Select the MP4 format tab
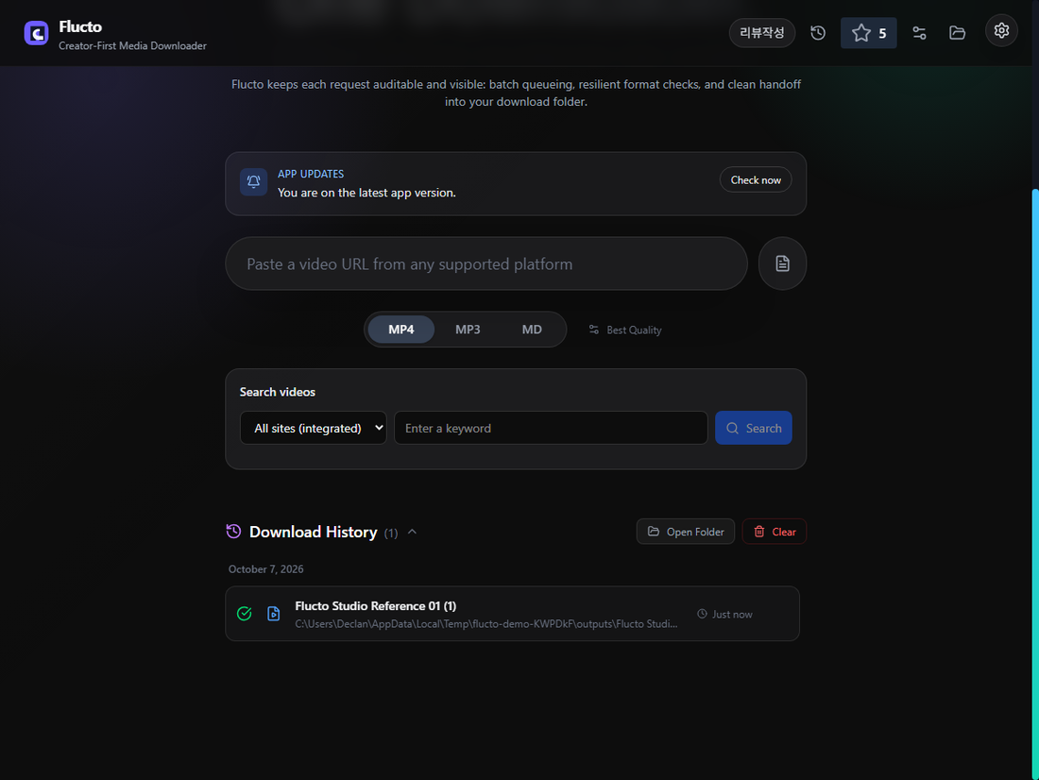This screenshot has height=780, width=1039. [x=400, y=330]
